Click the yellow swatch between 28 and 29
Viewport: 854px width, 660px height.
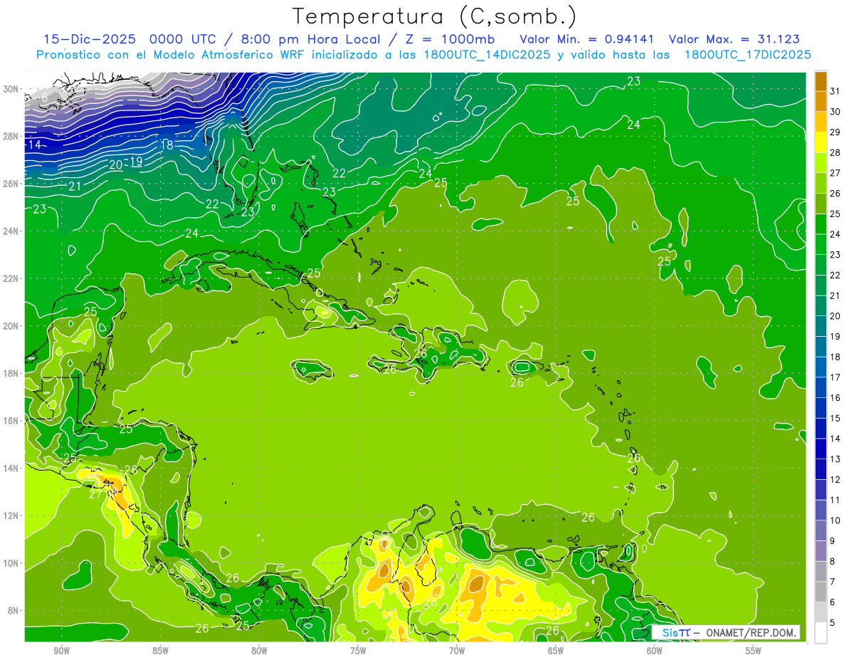[x=821, y=142]
